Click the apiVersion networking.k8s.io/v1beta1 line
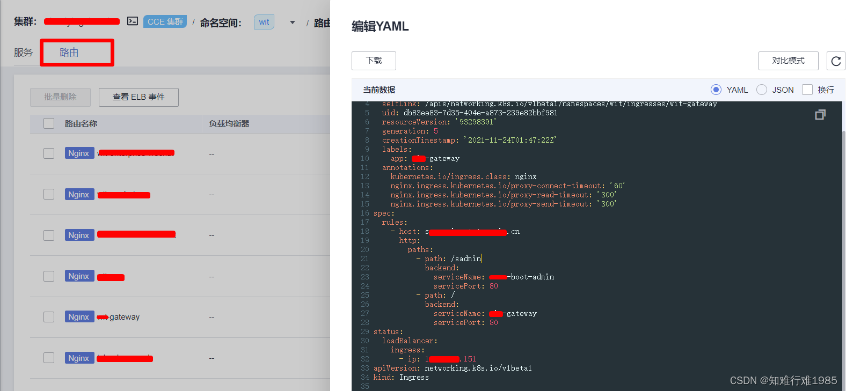846x391 pixels. 453,368
